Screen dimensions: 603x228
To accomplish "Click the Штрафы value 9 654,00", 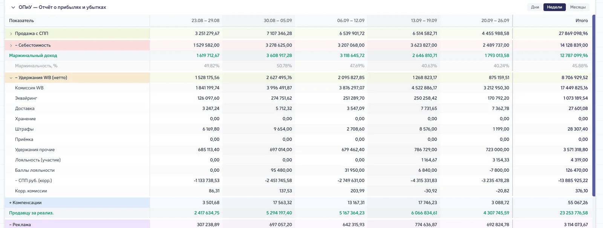I will 283,129.
